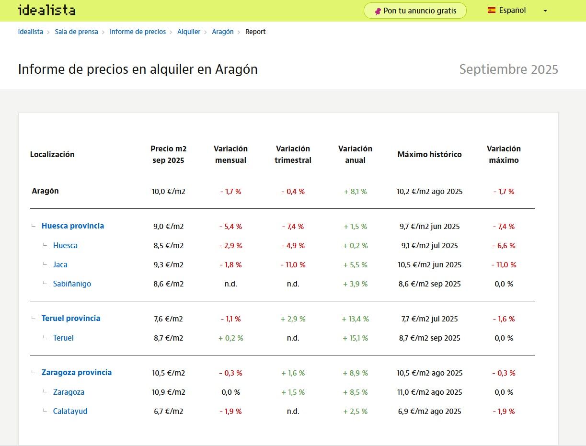Select the Teruel city link
Image resolution: width=586 pixels, height=446 pixels.
click(x=63, y=338)
